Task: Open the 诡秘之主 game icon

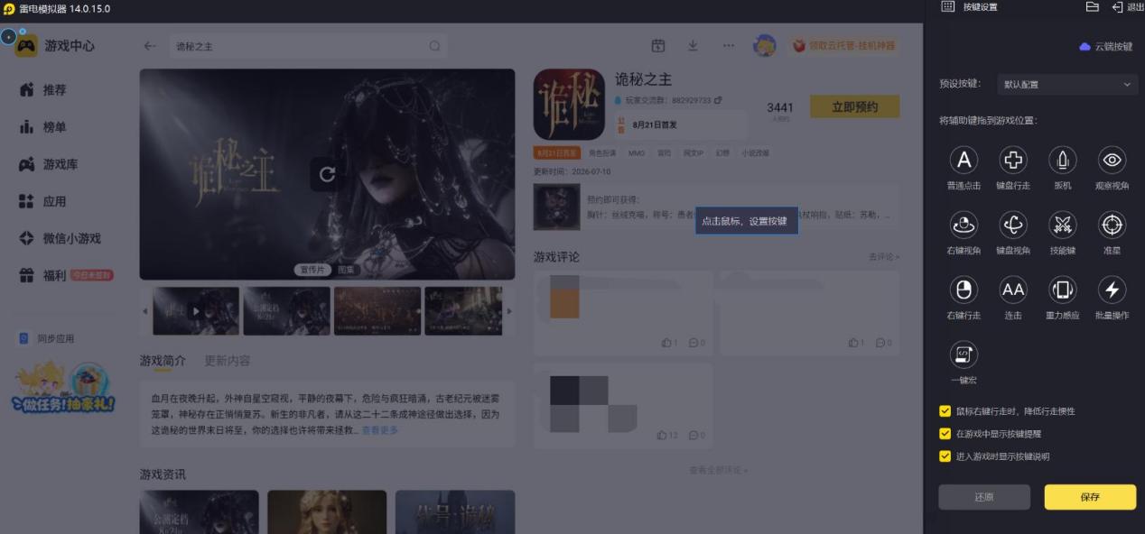Action: click(569, 105)
